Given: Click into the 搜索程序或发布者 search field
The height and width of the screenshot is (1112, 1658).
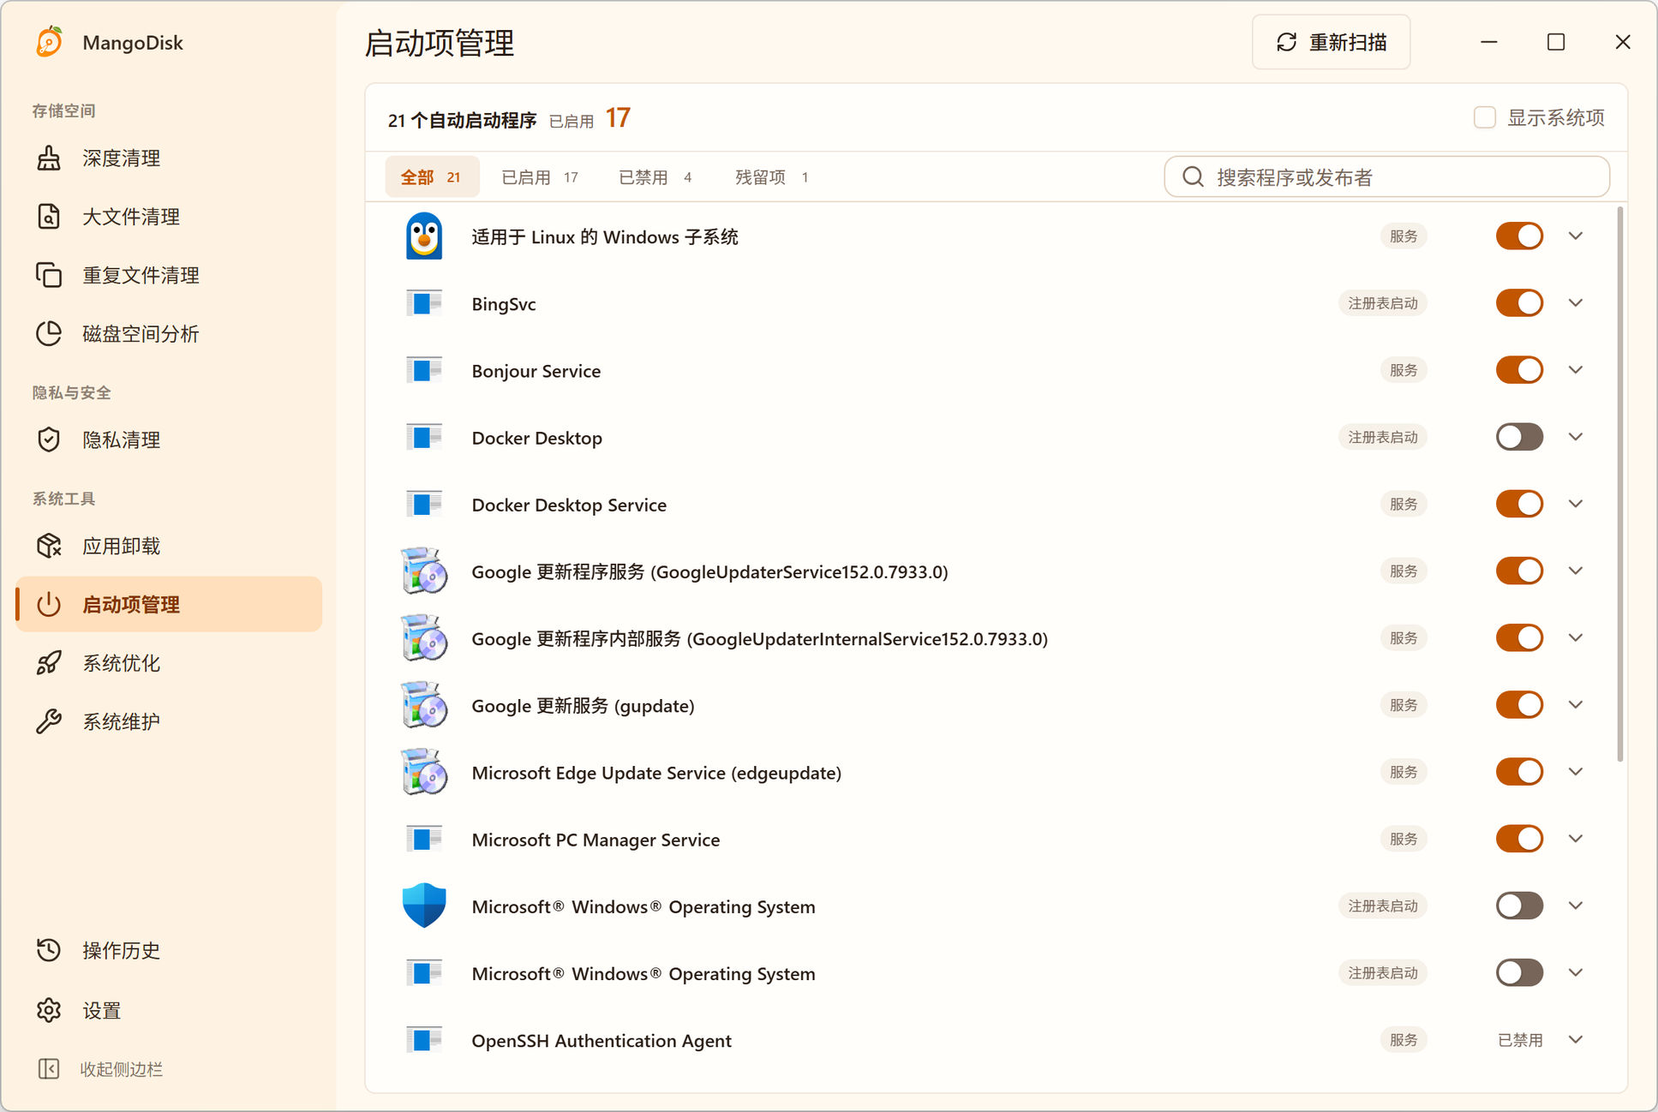Looking at the screenshot, I should coord(1386,176).
